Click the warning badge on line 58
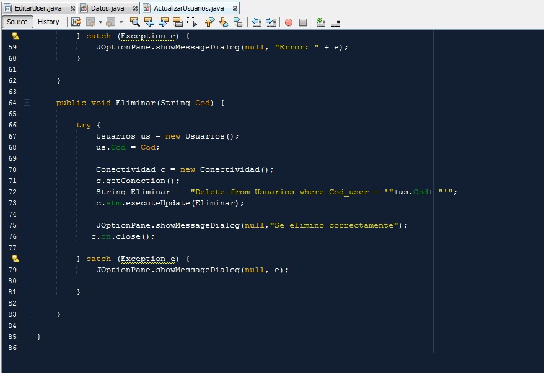 point(14,36)
